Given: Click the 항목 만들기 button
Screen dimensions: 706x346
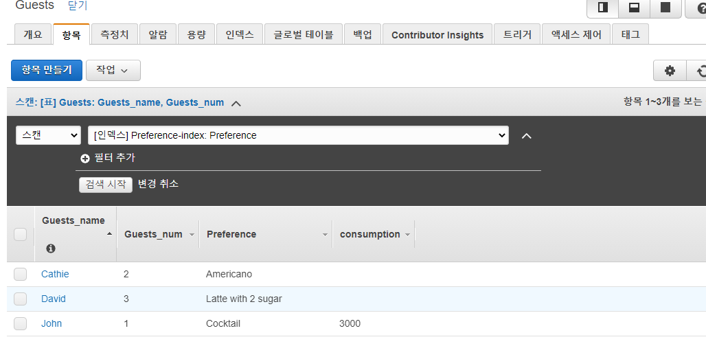Looking at the screenshot, I should 47,70.
